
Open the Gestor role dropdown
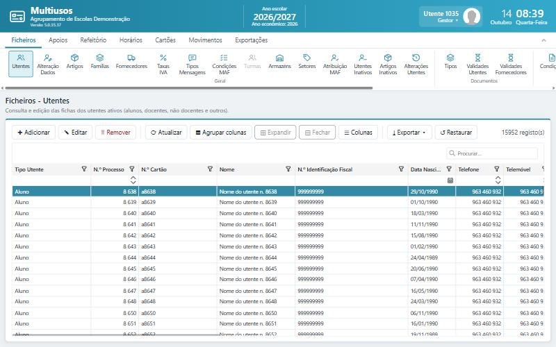point(448,21)
